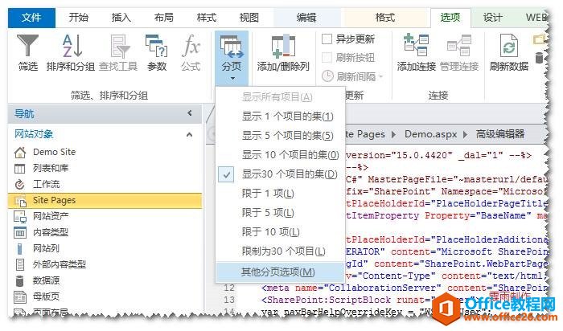Switch to the Style (样式) tab
Image resolution: width=563 pixels, height=331 pixels.
tap(207, 18)
